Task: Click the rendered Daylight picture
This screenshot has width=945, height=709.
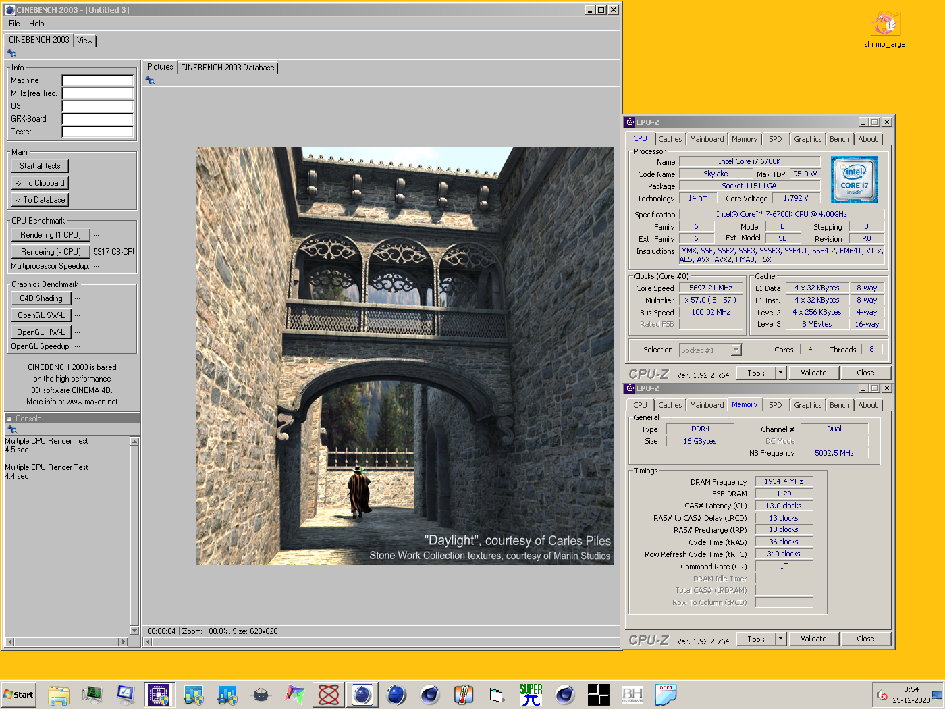Action: click(405, 356)
